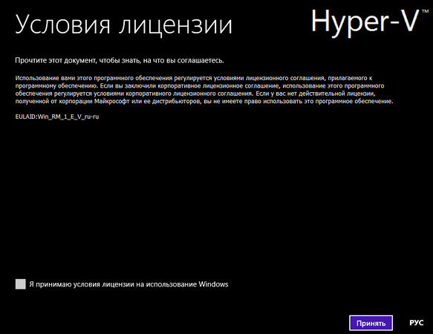Click the purple "Принять" button
The image size is (433, 334).
(371, 323)
